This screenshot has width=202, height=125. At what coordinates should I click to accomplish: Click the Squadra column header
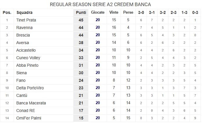point(24,12)
